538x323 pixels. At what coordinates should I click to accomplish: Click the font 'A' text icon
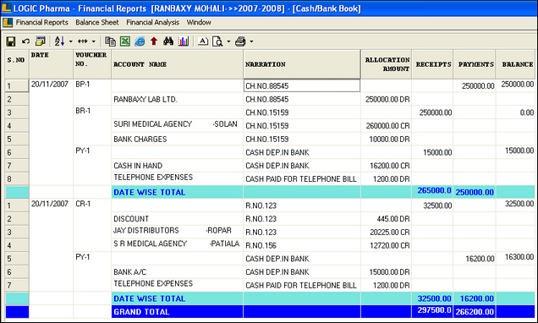(x=203, y=41)
